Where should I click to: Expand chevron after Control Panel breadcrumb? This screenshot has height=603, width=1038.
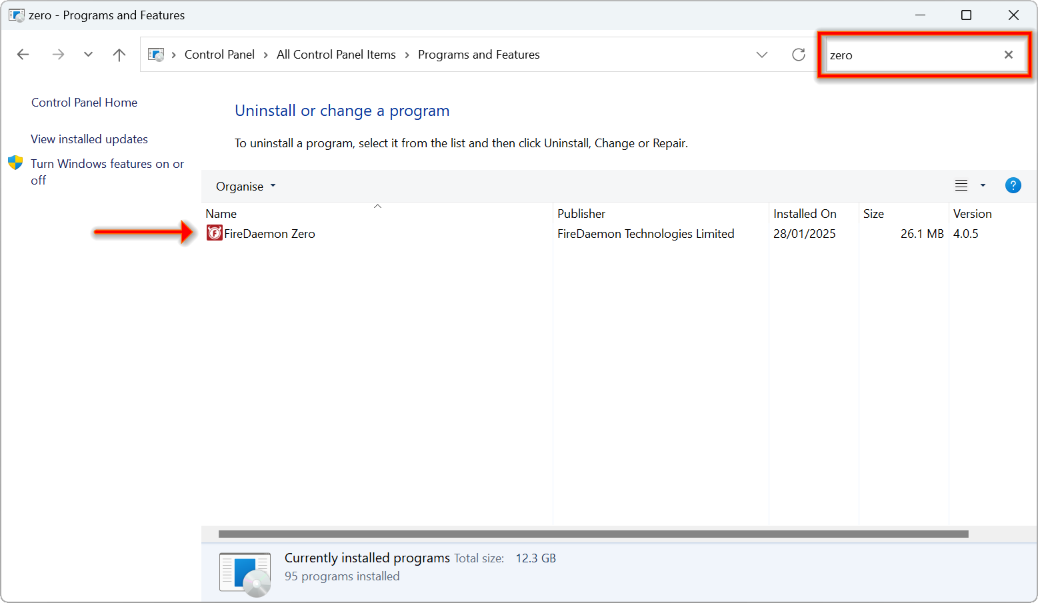(265, 55)
